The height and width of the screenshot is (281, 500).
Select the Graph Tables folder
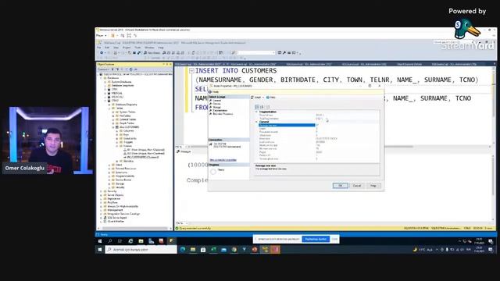tap(127, 123)
